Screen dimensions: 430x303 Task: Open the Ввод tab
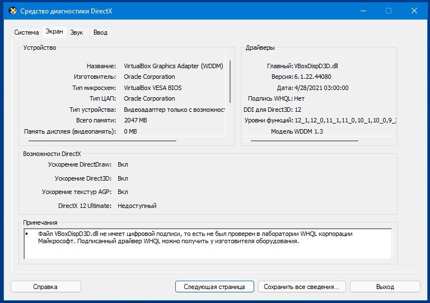pyautogui.click(x=100, y=32)
